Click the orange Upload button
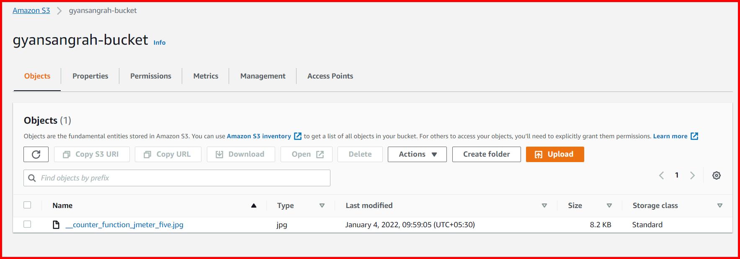 pyautogui.click(x=555, y=154)
